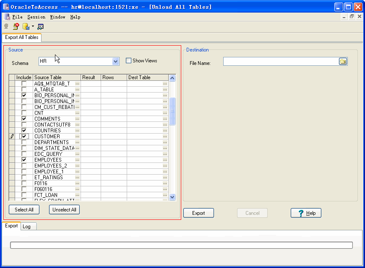This screenshot has height=268, width=365.
Task: Click the ellipsis button beside EMPLOYEES source table
Action: coord(78,160)
